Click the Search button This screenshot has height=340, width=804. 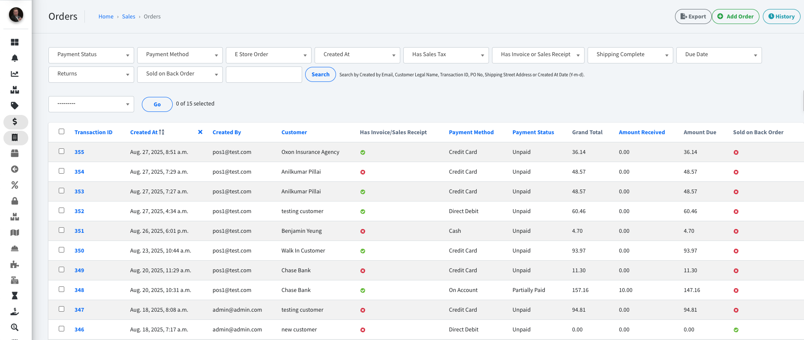pyautogui.click(x=320, y=74)
